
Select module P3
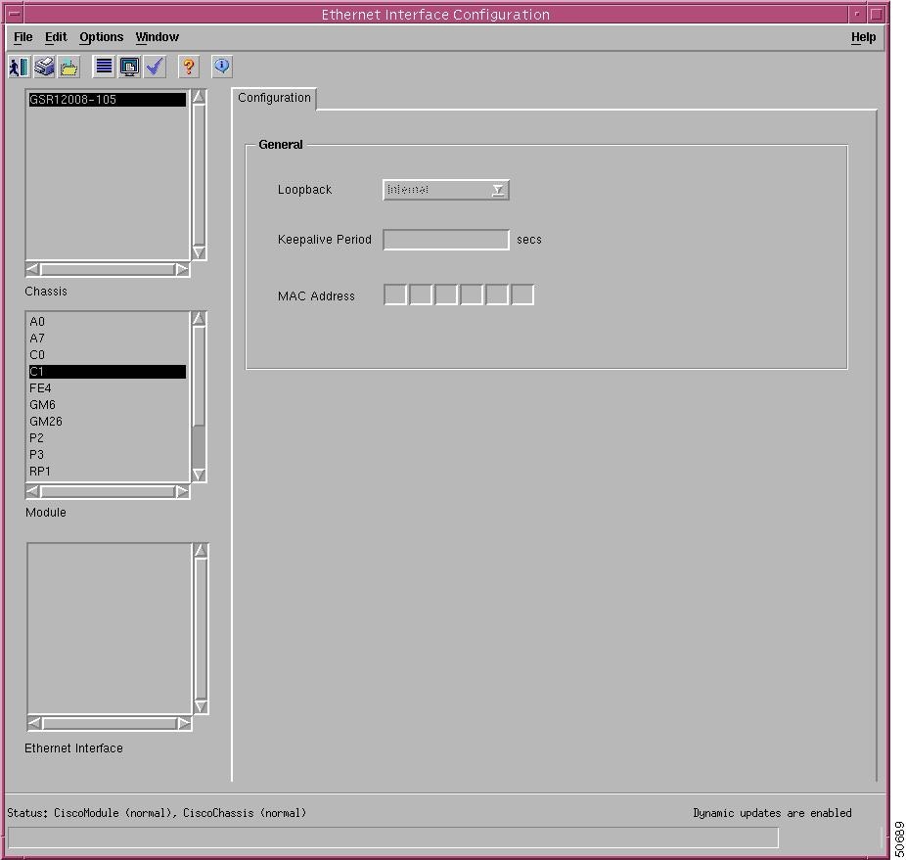pos(108,455)
